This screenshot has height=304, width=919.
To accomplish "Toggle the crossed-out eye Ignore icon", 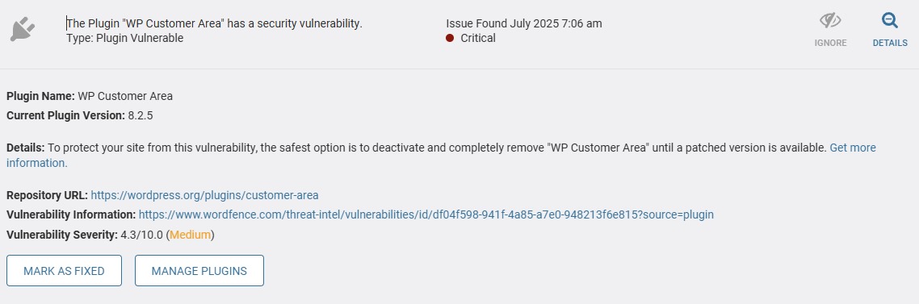I will [830, 21].
